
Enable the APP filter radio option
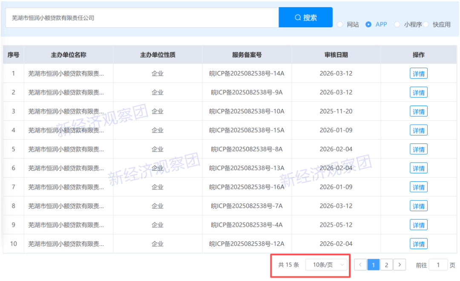coord(368,24)
